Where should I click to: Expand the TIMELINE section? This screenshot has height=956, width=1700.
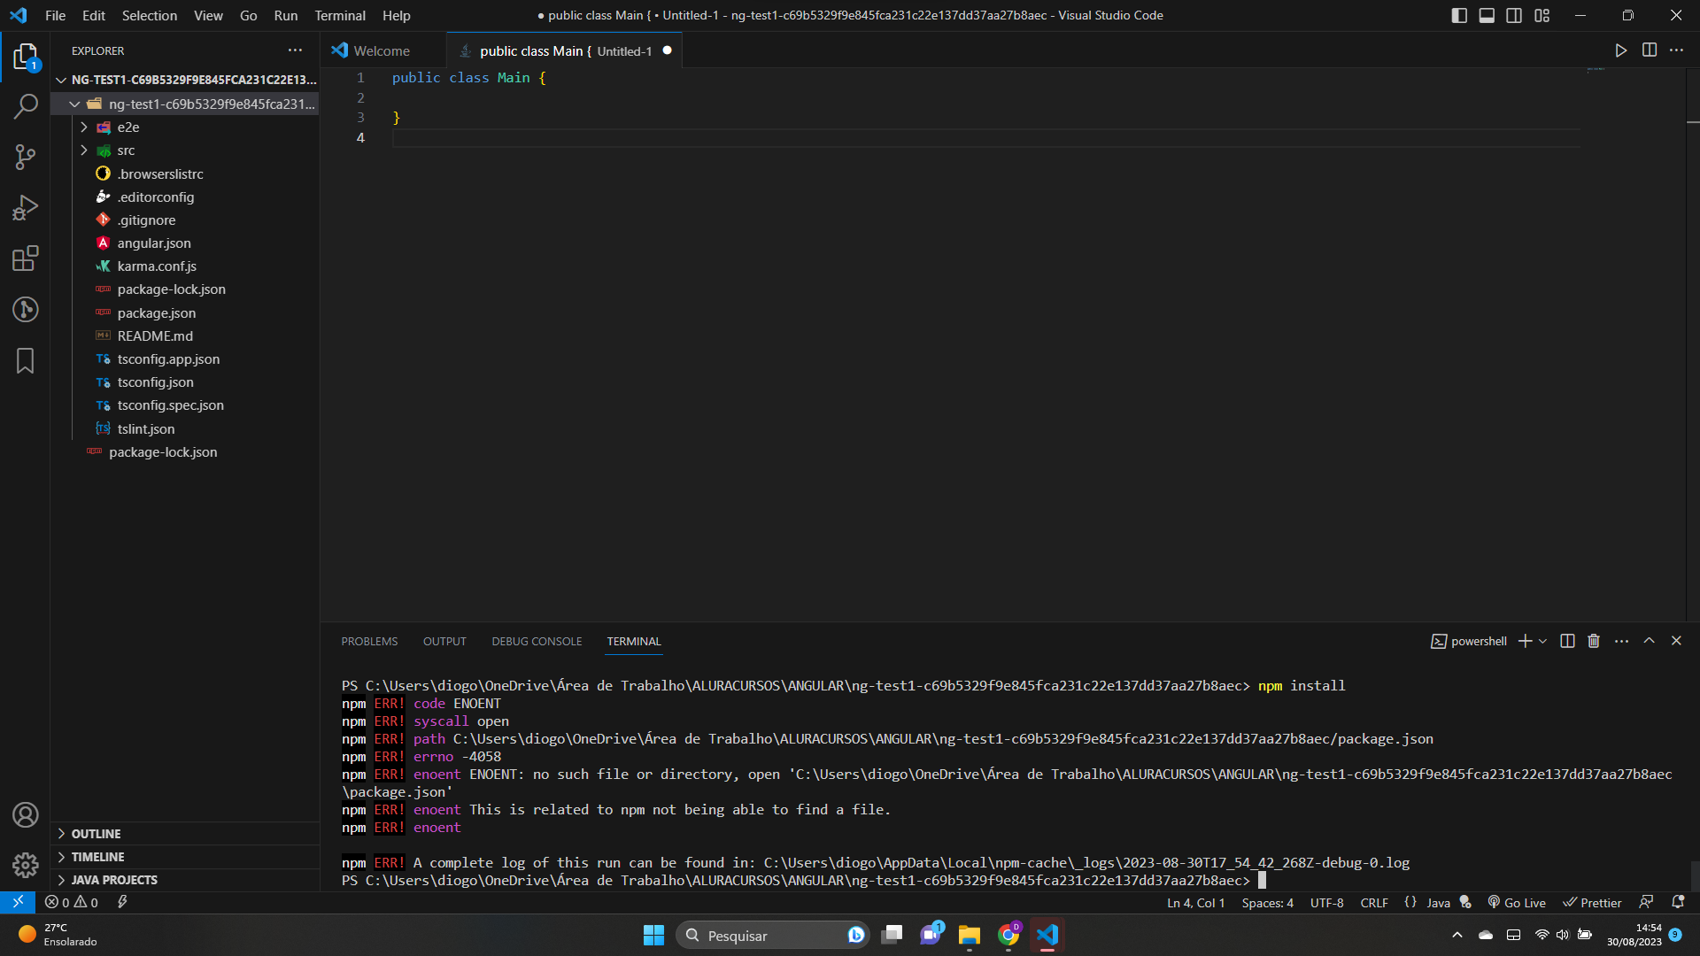tap(185, 857)
